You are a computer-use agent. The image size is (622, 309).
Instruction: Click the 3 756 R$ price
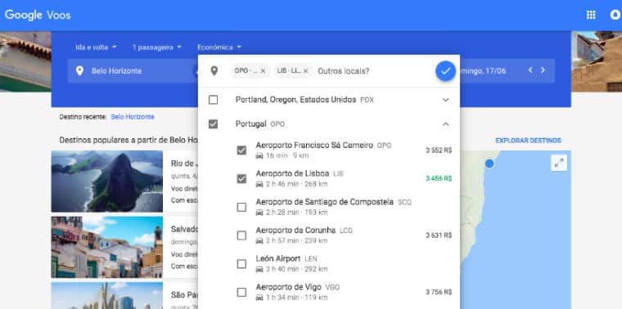tap(439, 292)
